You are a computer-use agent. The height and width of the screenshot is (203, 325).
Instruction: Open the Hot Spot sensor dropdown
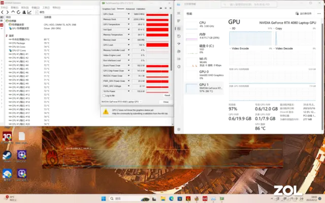128,29
